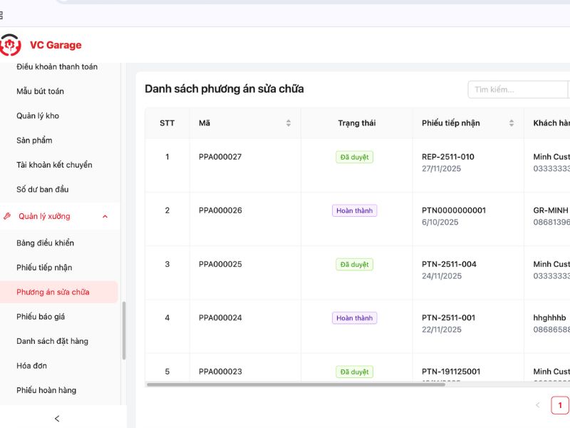
Task: Click Hoàn thành status tag for PPA000026
Action: [x=354, y=210]
